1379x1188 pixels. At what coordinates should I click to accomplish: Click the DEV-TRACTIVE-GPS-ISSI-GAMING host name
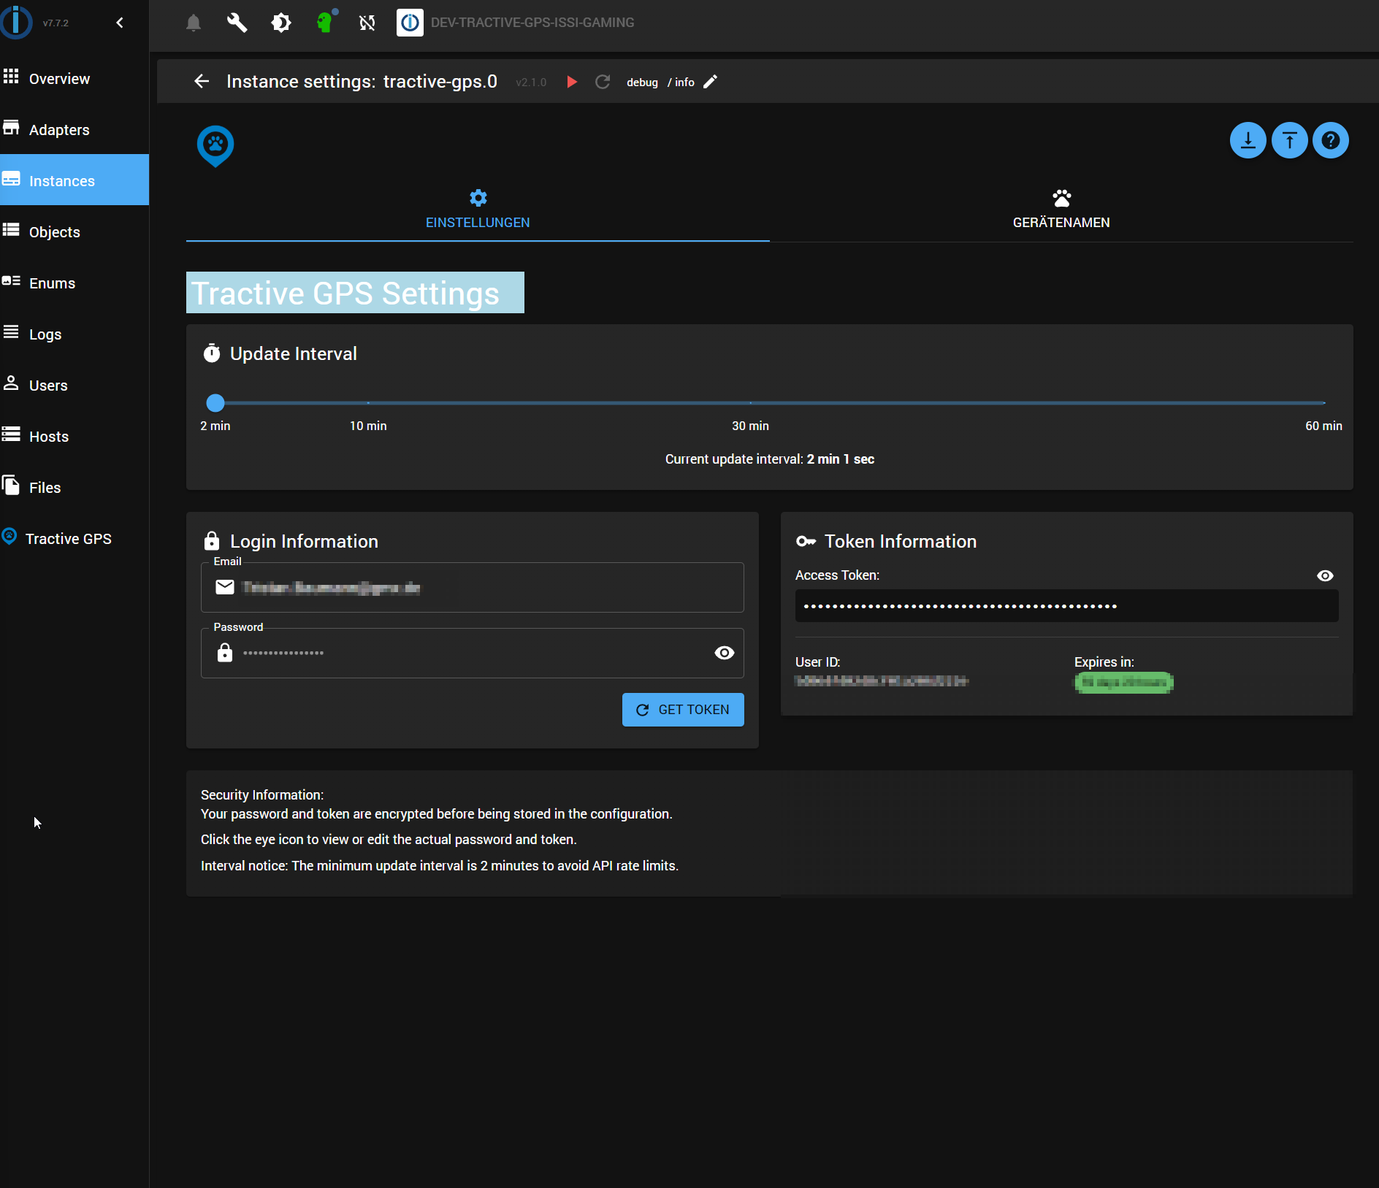point(532,23)
